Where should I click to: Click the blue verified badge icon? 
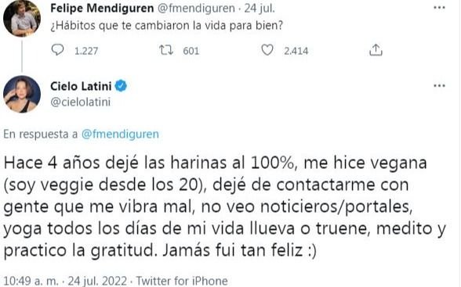pos(121,86)
